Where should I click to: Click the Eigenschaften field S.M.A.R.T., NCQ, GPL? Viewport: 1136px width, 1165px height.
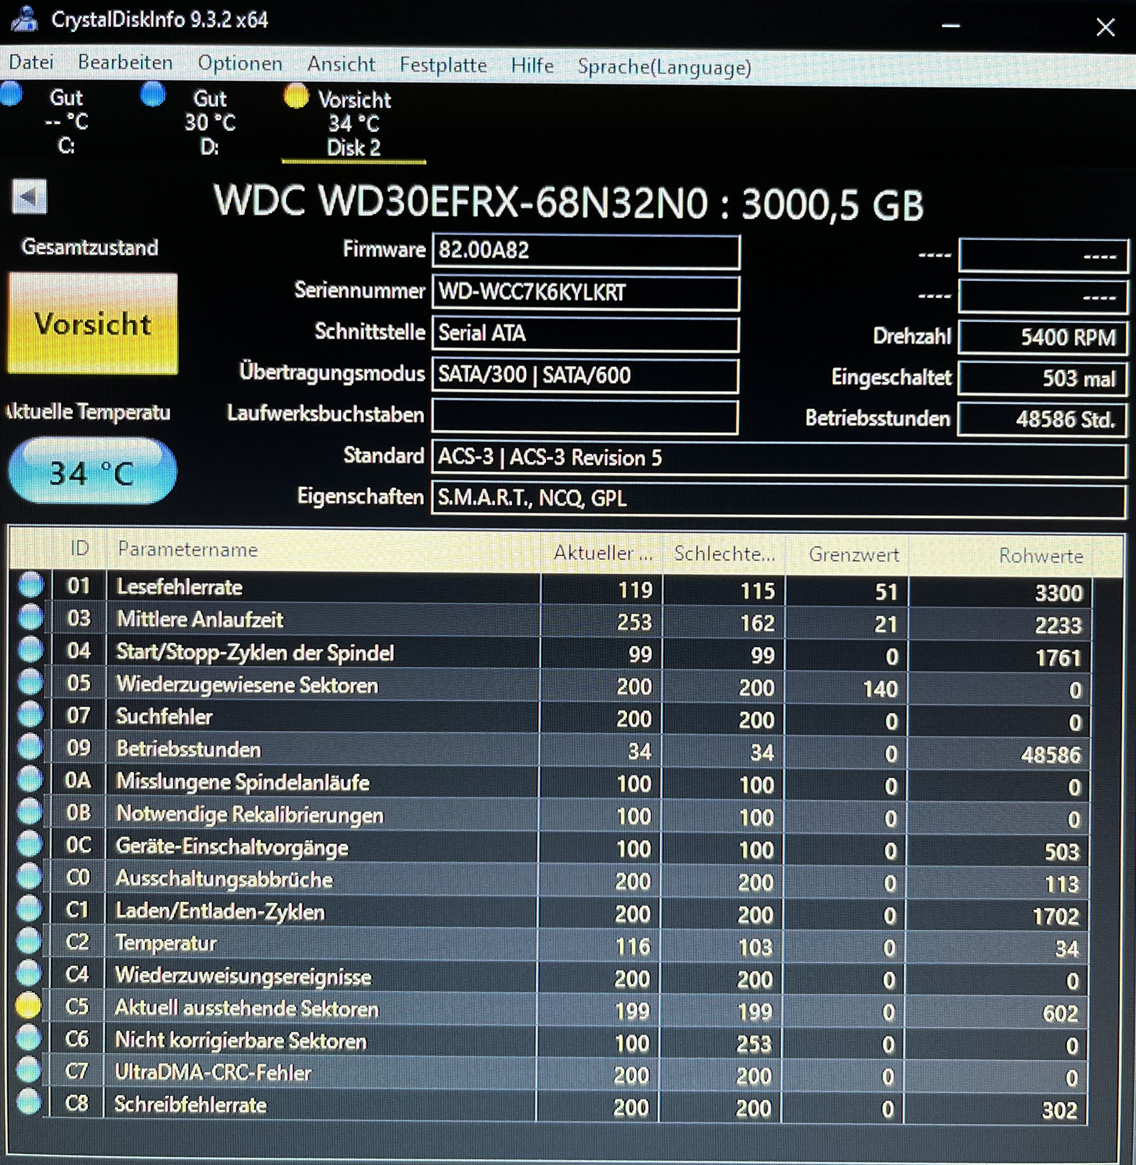778,499
